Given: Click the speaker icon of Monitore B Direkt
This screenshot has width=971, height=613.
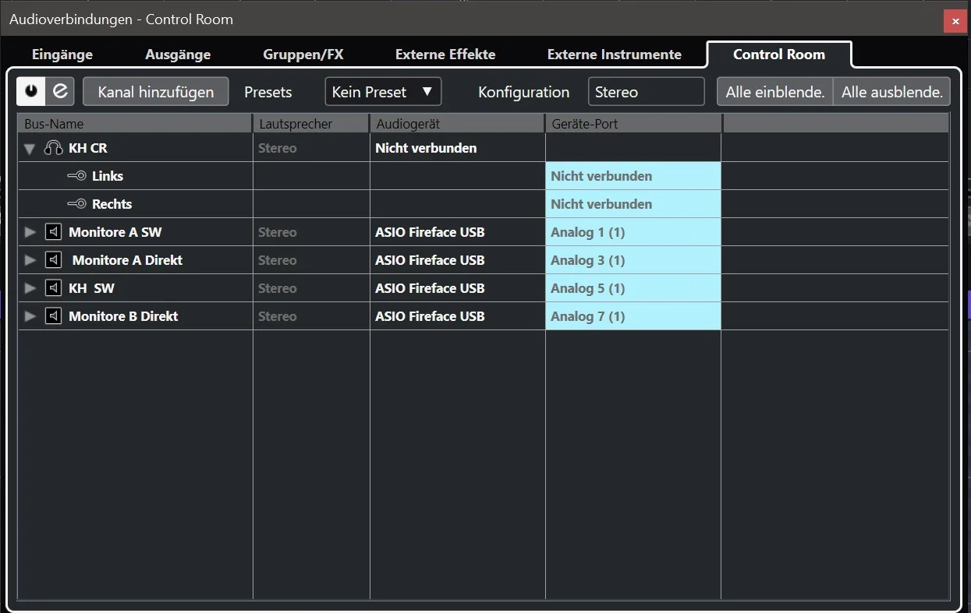Looking at the screenshot, I should coord(53,316).
